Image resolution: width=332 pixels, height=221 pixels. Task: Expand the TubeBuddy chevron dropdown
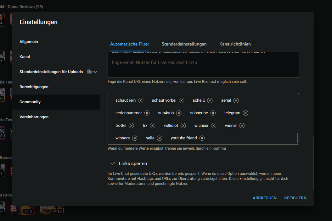pos(95,72)
